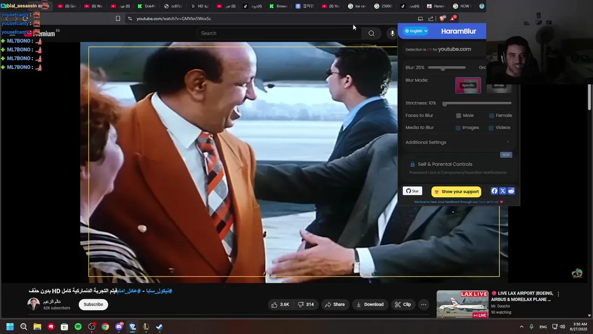Open the channel avatar picture
593x334 pixels.
33,304
